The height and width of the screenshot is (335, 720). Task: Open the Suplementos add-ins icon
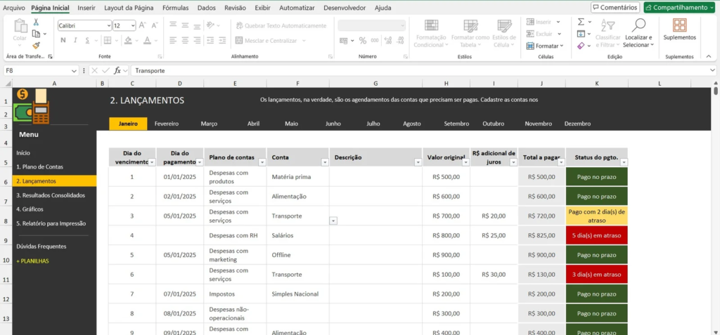(679, 25)
